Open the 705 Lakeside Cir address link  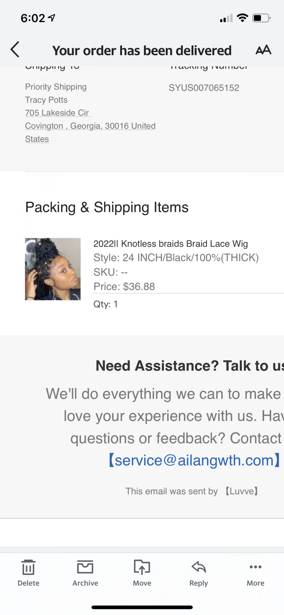point(58,113)
